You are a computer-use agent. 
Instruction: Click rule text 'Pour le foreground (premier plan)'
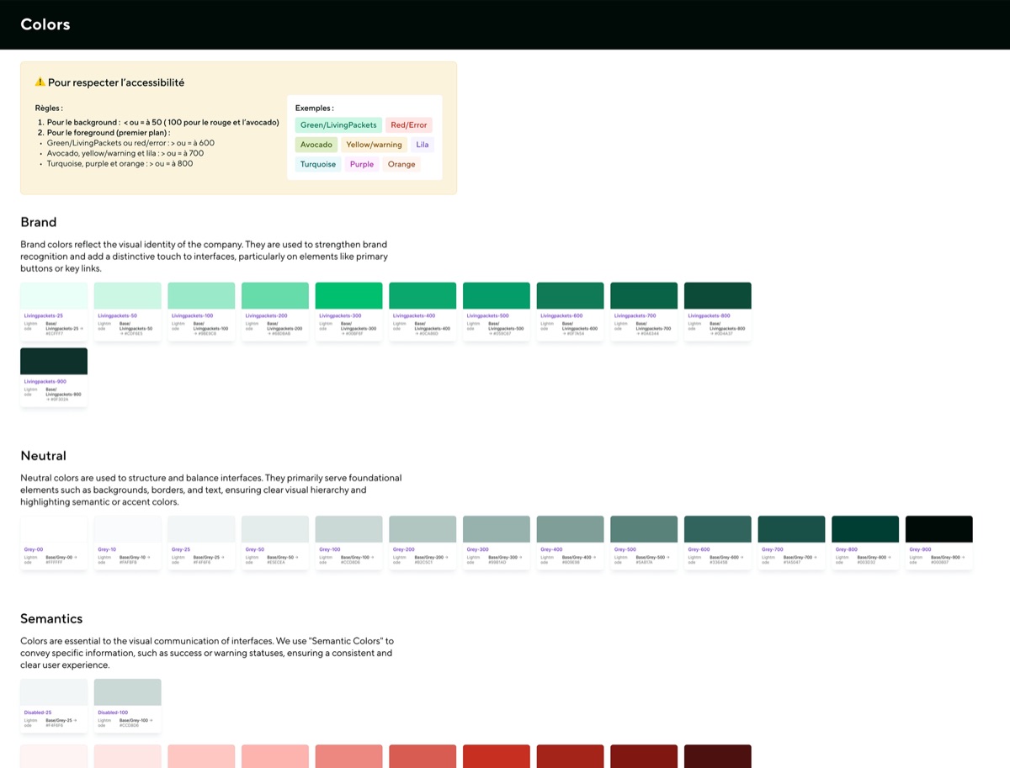[107, 132]
